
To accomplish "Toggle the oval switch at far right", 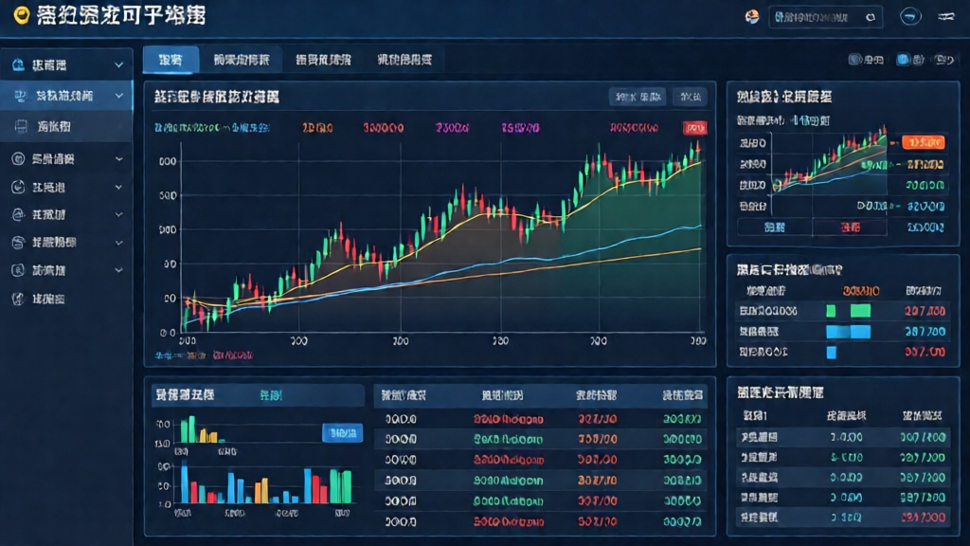I will click(x=944, y=60).
